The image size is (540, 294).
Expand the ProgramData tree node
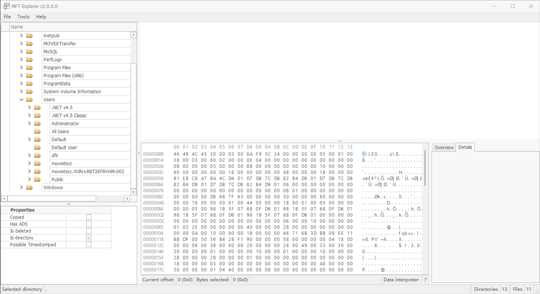tap(22, 83)
